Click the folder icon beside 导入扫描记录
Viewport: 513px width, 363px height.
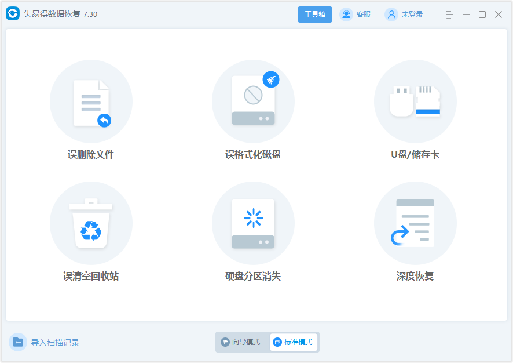(x=19, y=343)
